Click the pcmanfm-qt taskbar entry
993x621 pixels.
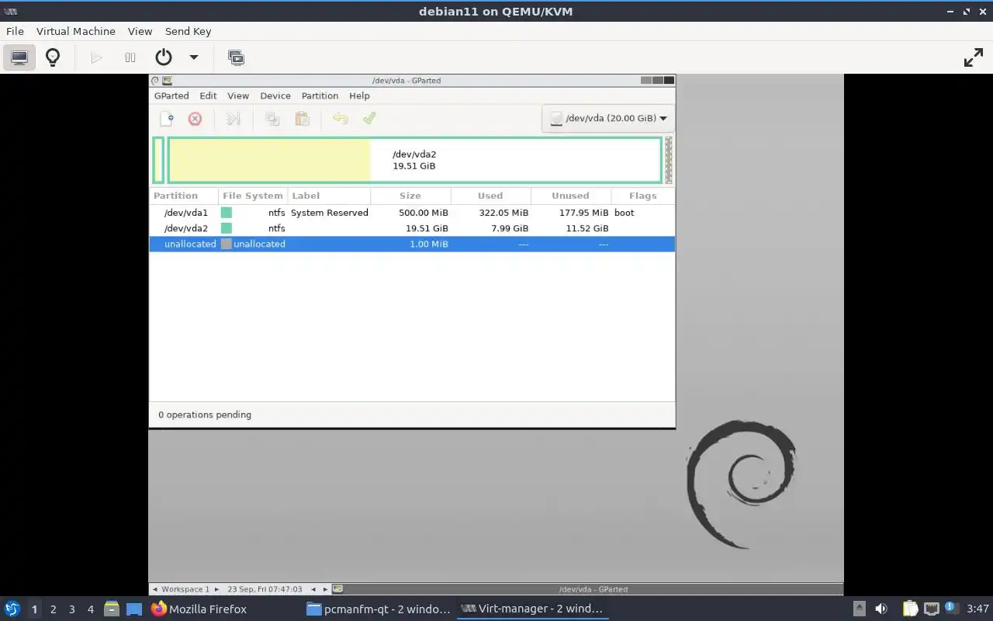[x=379, y=609]
